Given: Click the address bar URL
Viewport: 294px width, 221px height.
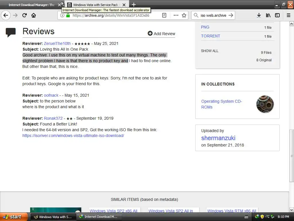Looking at the screenshot, I should 111,16.
